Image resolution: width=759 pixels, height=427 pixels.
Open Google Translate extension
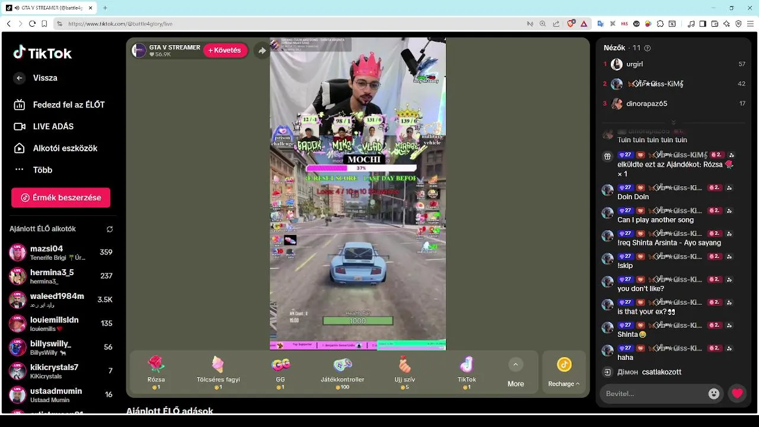click(x=601, y=24)
